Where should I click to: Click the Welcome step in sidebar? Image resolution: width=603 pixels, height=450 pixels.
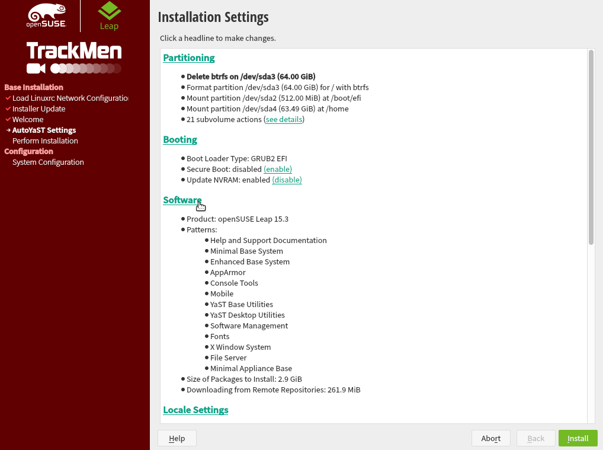point(28,119)
